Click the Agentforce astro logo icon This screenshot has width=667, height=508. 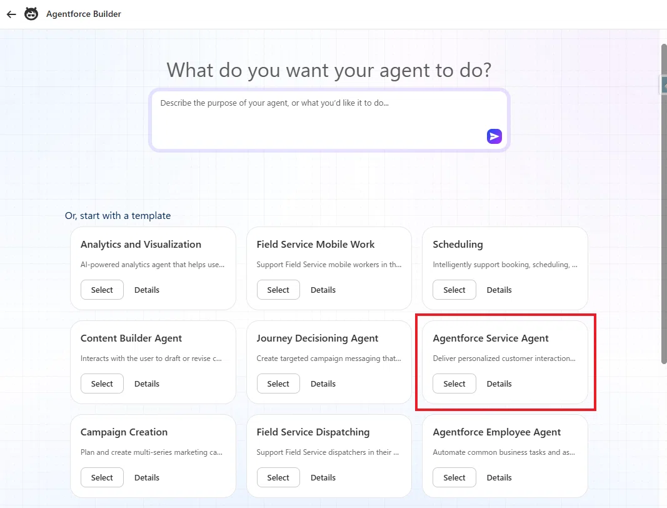pos(31,14)
